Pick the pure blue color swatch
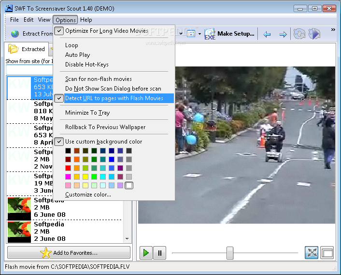 click(x=112, y=159)
